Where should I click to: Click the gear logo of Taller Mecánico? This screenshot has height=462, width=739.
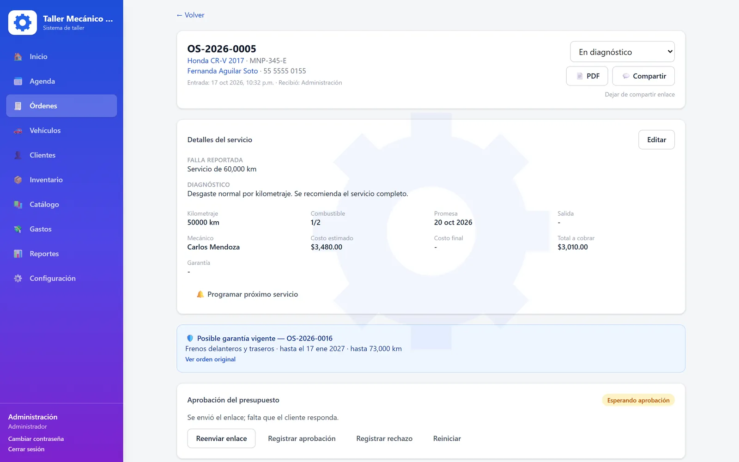[22, 23]
